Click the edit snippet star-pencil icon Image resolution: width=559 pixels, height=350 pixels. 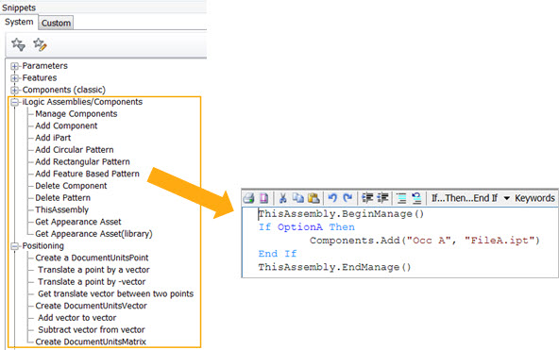40,44
